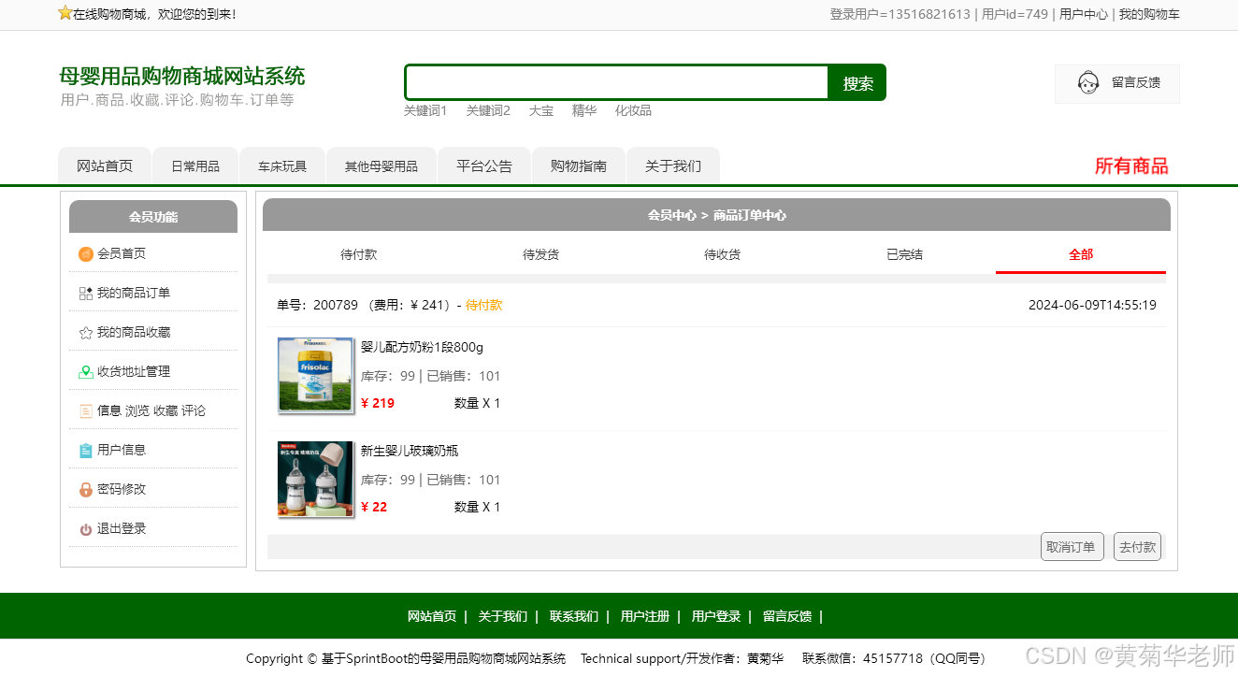This screenshot has height=676, width=1238.
Task: Open the 待收货 order tab
Action: pos(722,254)
